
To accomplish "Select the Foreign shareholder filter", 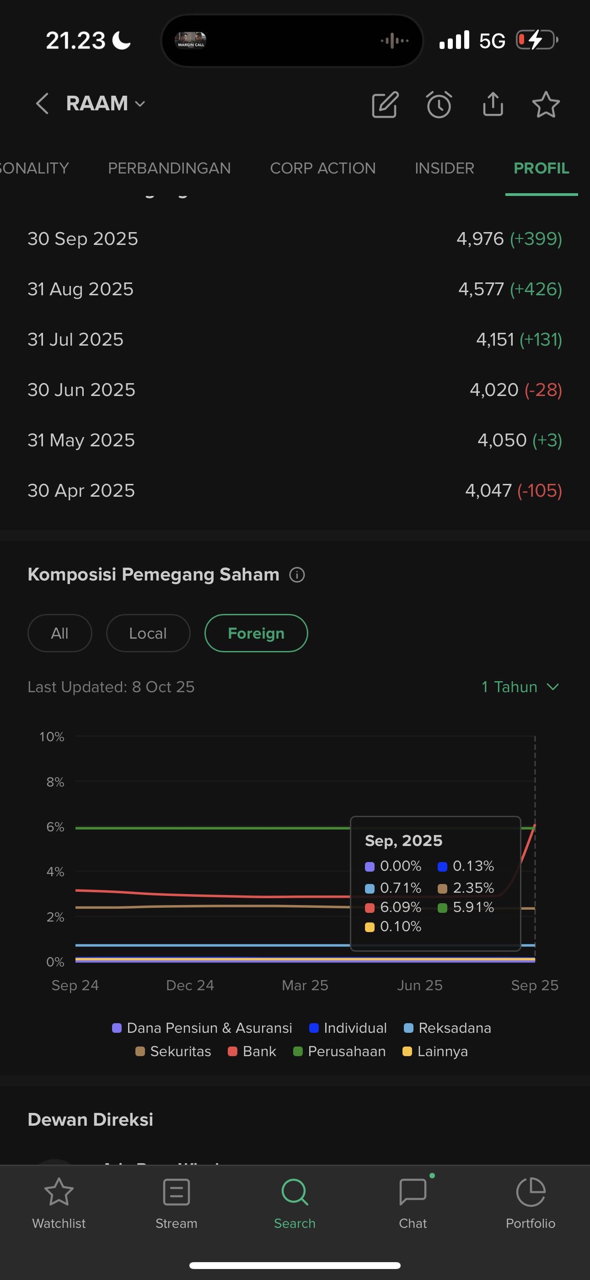I will click(x=256, y=633).
